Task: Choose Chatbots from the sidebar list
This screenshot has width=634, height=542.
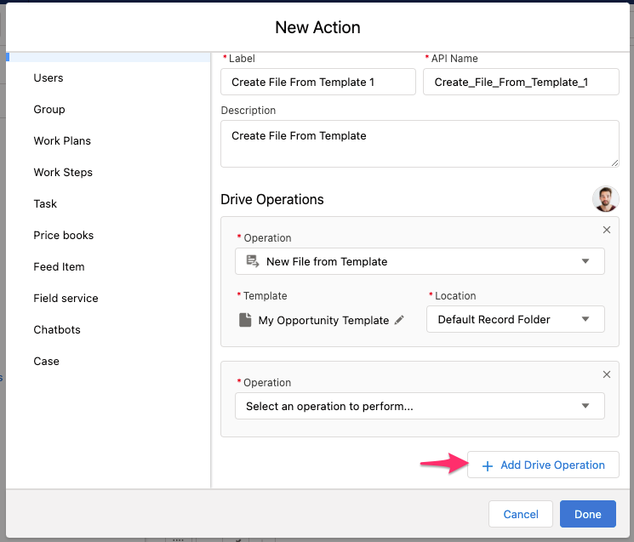Action: [x=57, y=330]
